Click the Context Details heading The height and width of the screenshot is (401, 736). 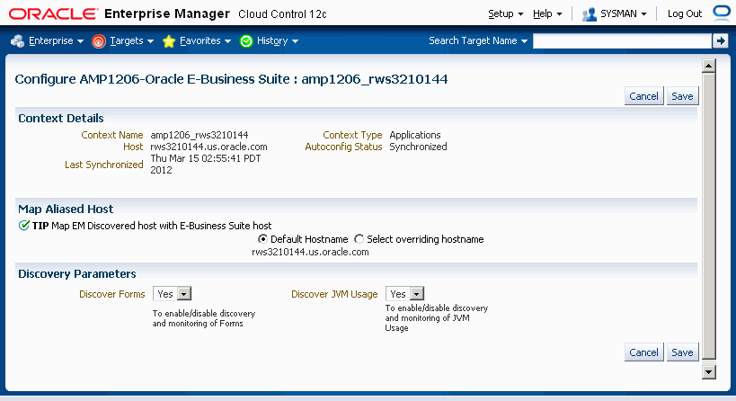(61, 119)
